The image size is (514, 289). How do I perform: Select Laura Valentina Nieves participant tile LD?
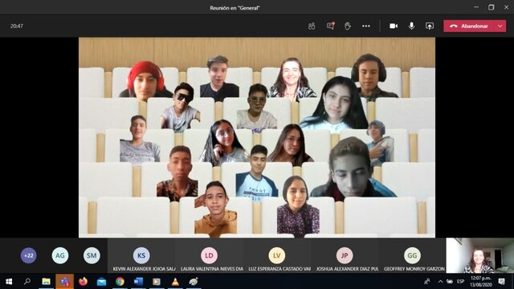coord(209,255)
